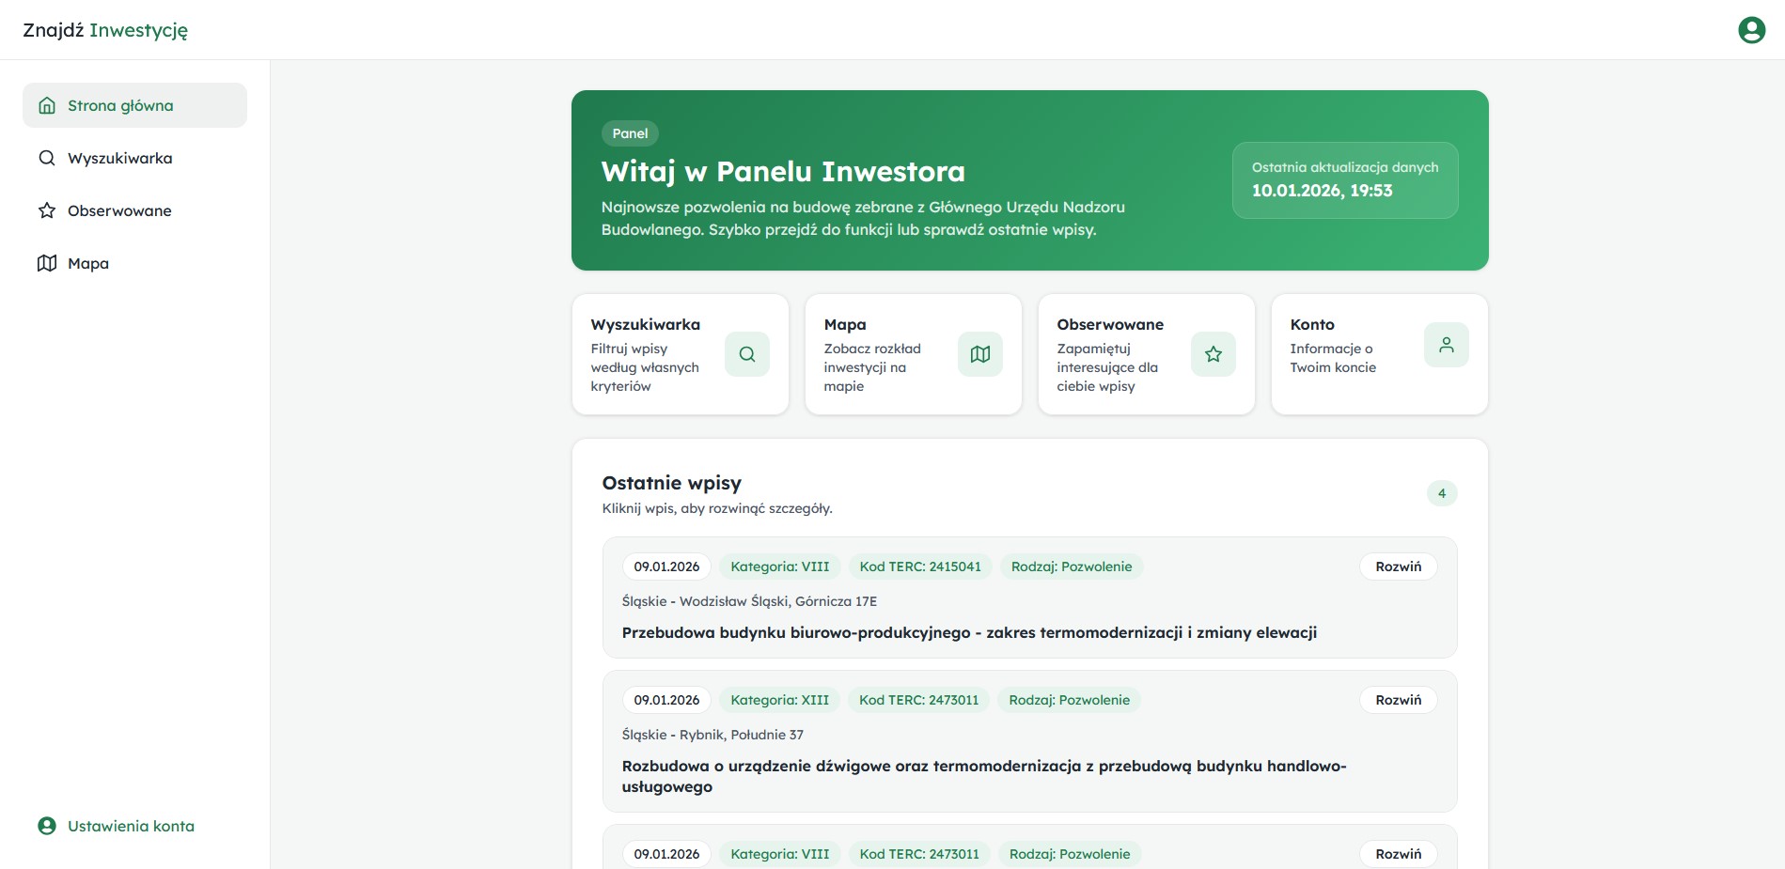The image size is (1785, 869).
Task: Click address Śląskie - Wodzisław Śląski, Górnicza 17E
Action: click(x=749, y=601)
